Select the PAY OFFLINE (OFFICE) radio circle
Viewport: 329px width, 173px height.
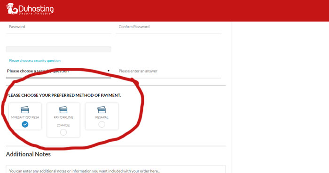63,132
